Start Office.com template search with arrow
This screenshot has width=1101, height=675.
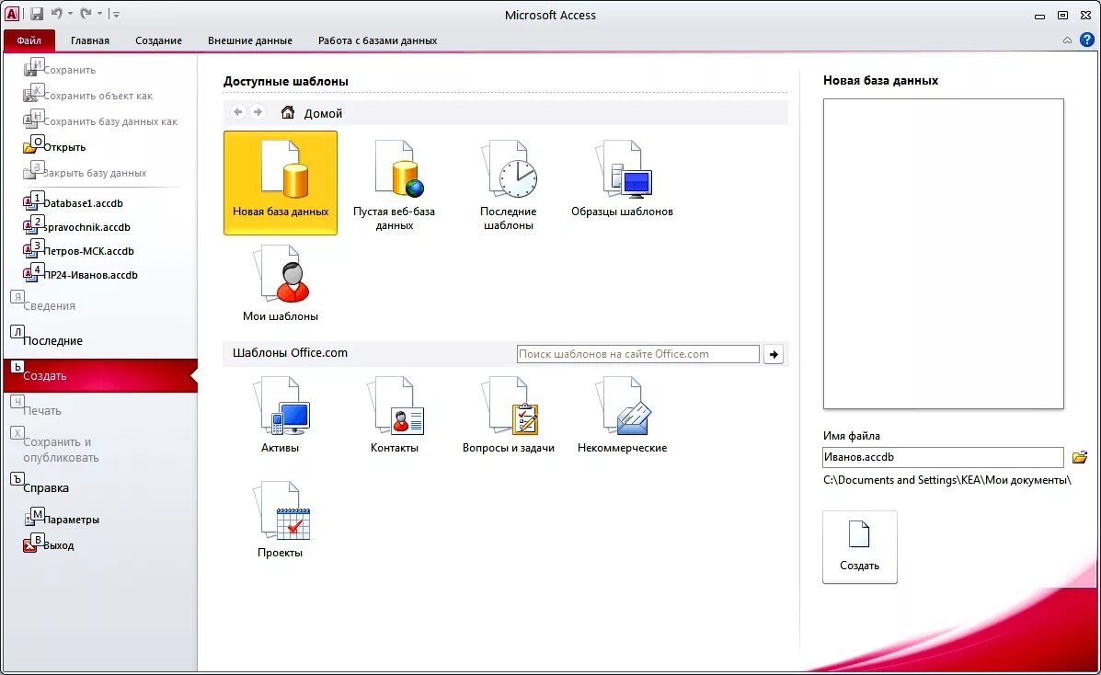point(773,354)
